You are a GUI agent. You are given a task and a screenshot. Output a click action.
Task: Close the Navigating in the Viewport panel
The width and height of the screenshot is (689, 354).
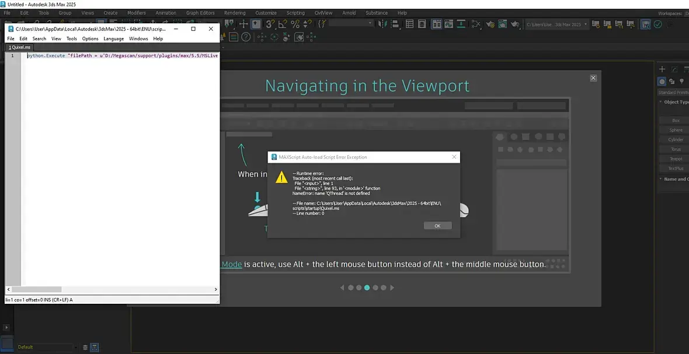pos(593,78)
